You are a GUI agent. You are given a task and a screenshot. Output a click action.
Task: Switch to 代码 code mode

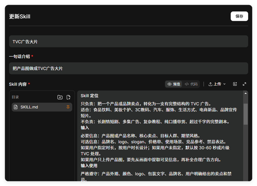tap(191, 84)
